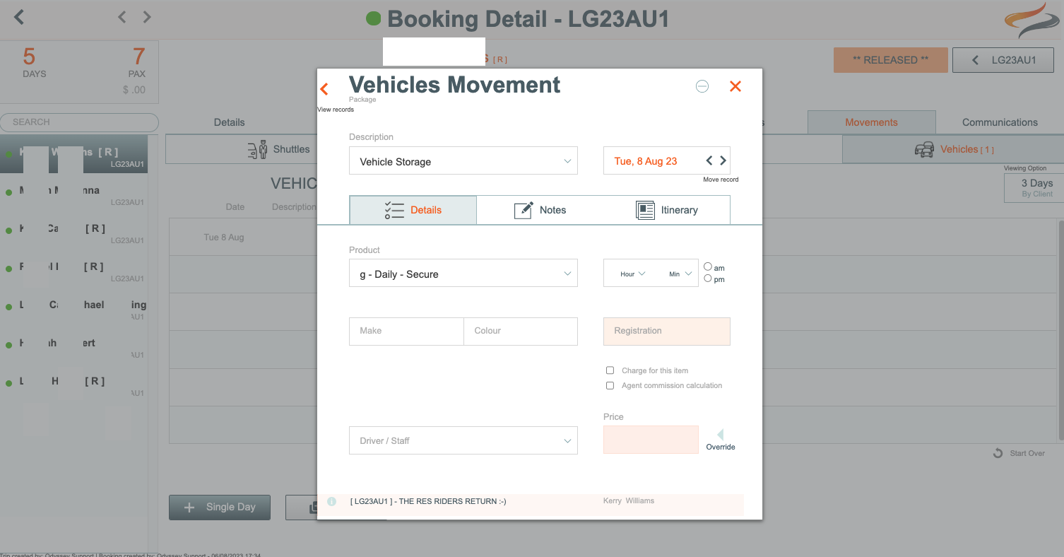Viewport: 1064px width, 557px height.
Task: Switch to the Itinerary tab
Action: 666,210
